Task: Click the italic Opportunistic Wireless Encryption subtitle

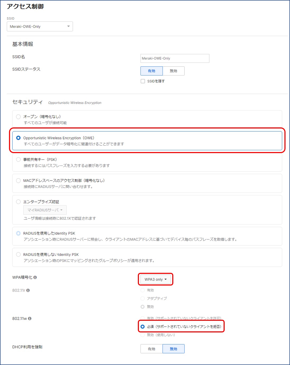Action: pyautogui.click(x=75, y=103)
